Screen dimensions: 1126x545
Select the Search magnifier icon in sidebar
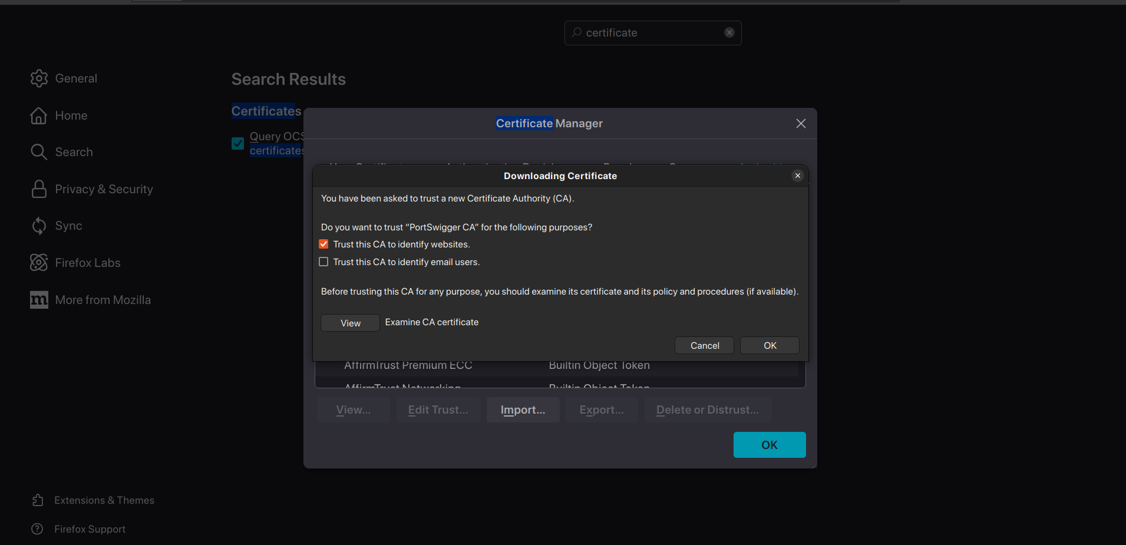[39, 152]
